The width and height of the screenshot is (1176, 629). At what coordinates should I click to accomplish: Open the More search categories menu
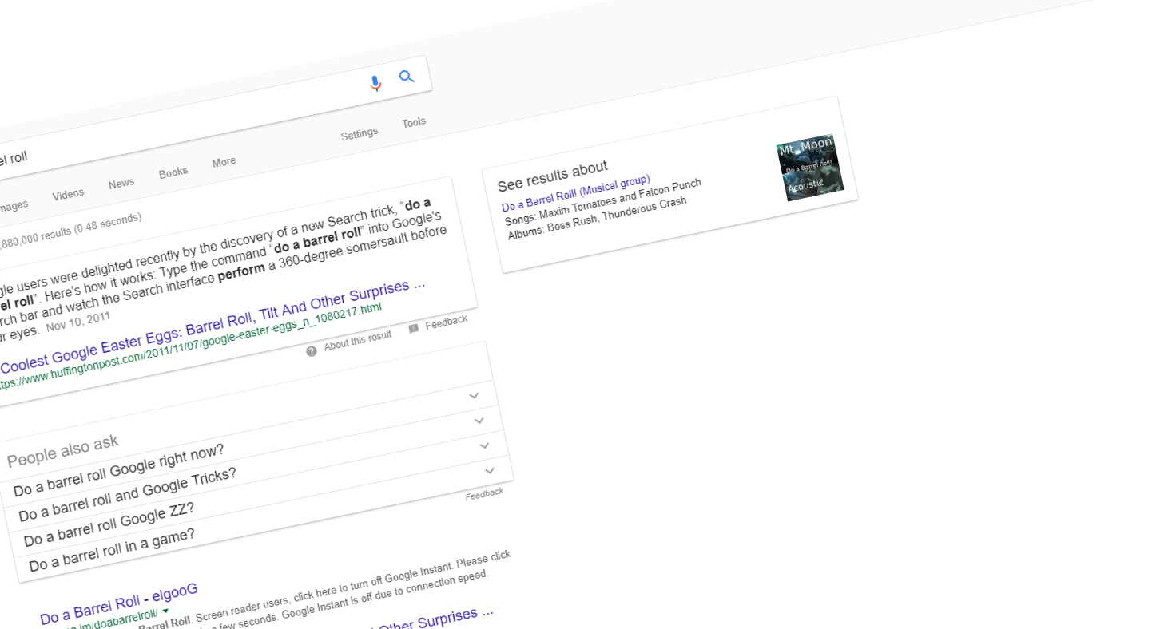point(224,162)
